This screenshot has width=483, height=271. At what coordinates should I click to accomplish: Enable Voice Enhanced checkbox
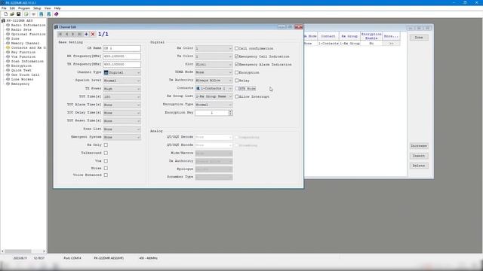tap(106, 175)
